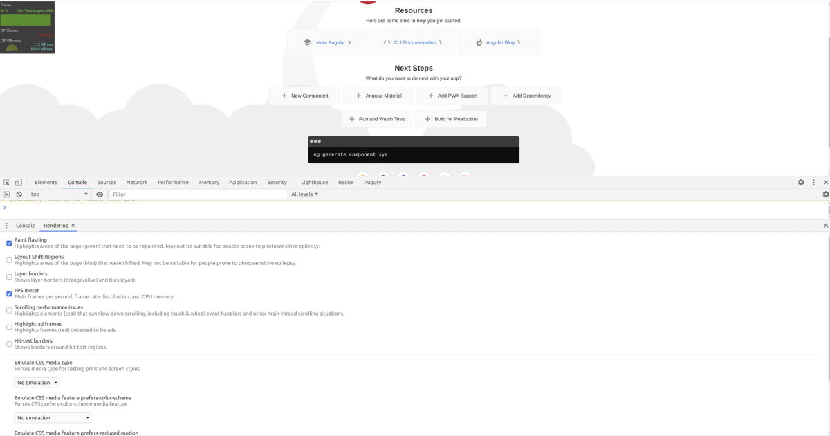Enable the Layout Shift Regions checkbox

[9, 260]
